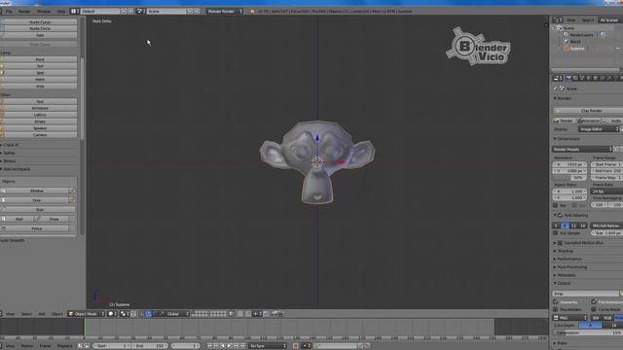This screenshot has width=623, height=350.
Task: Open Render Presets dropdown
Action: tap(582, 150)
